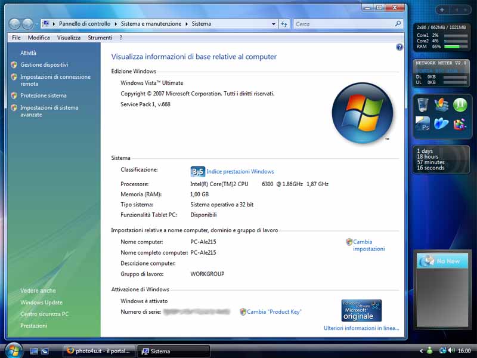
Task: Click the green round icon in the sidebar launcher
Action: coord(460,105)
